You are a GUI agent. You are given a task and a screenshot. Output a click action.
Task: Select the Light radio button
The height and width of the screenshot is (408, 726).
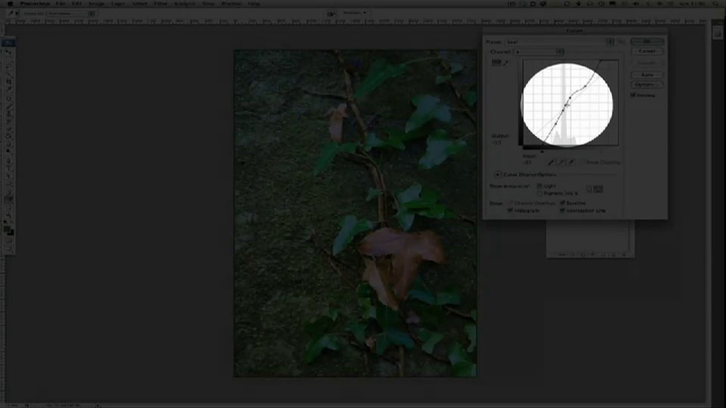[x=539, y=186]
